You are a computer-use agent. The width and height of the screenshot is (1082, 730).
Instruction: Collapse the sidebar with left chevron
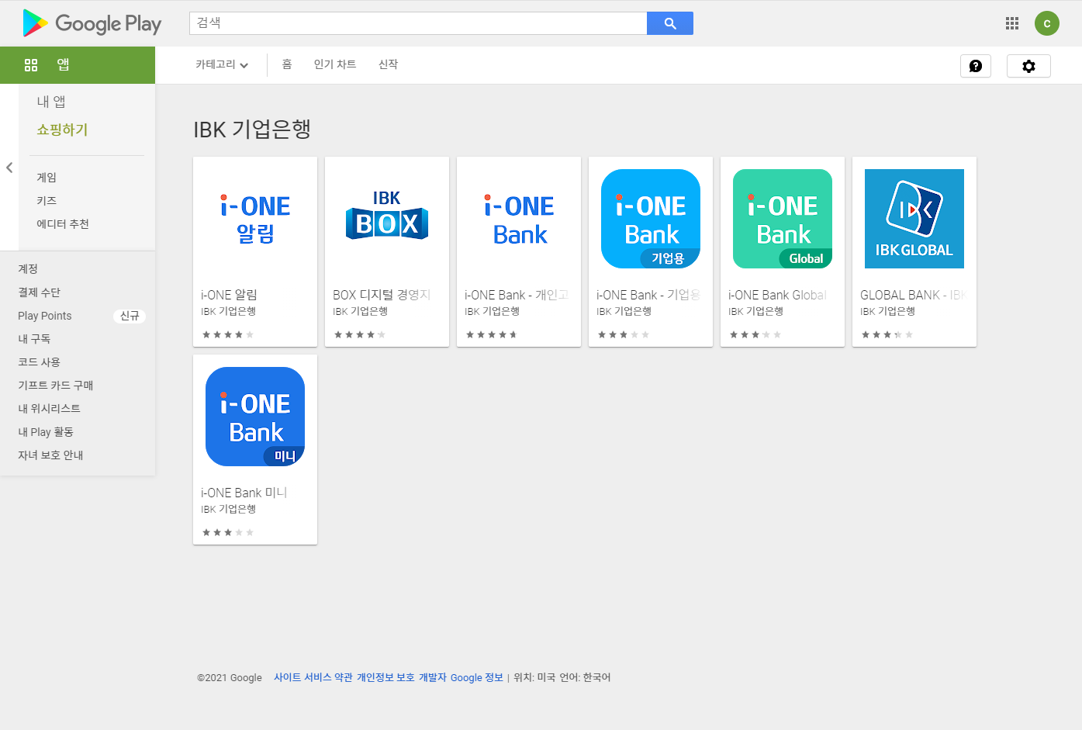pyautogui.click(x=9, y=168)
